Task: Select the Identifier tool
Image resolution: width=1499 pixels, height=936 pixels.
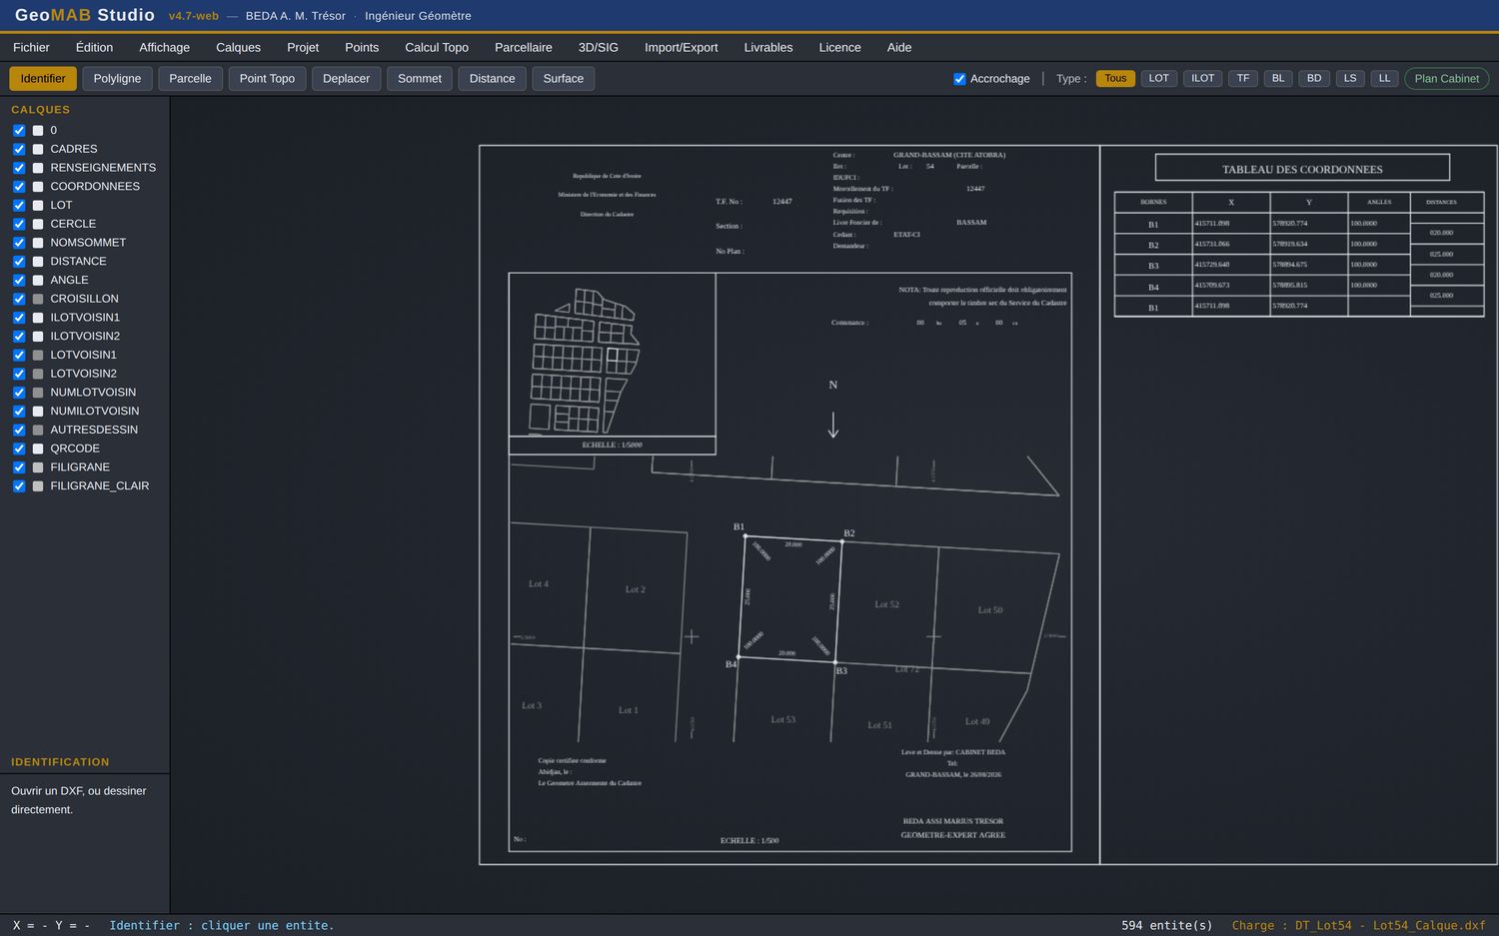Action: pos(43,78)
